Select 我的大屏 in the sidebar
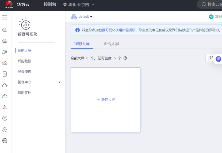The height and width of the screenshot is (153, 222). click(x=24, y=51)
